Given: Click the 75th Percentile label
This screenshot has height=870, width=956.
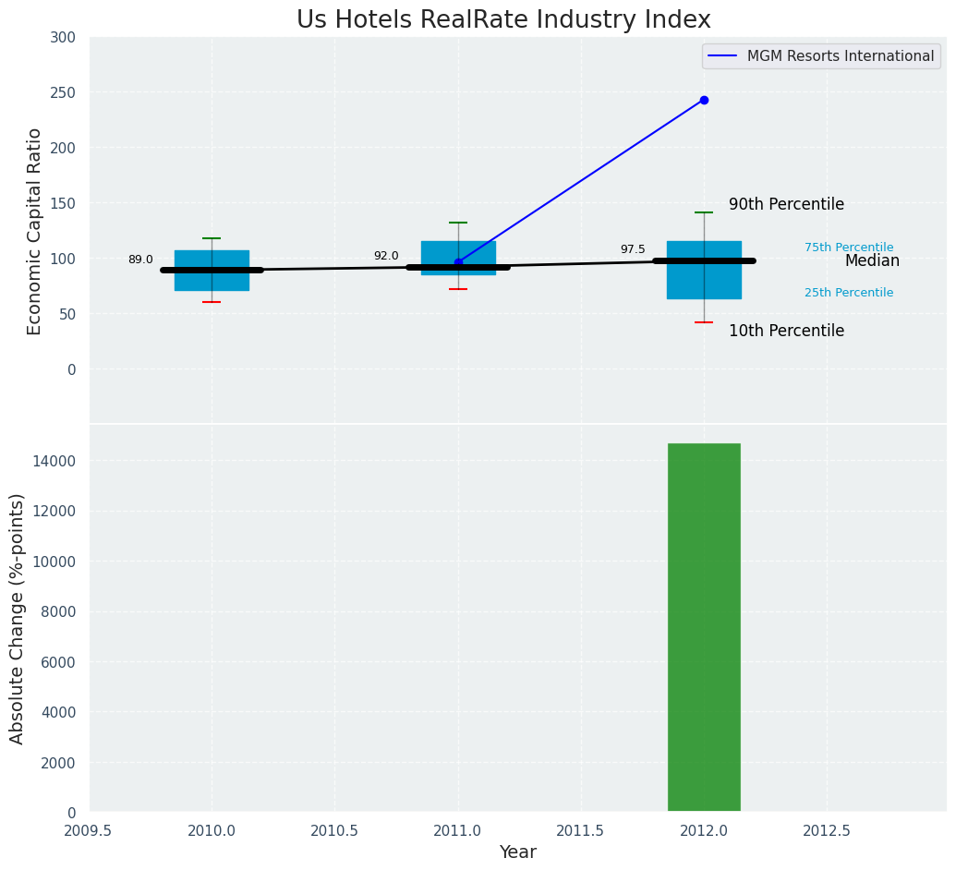Looking at the screenshot, I should point(848,248).
